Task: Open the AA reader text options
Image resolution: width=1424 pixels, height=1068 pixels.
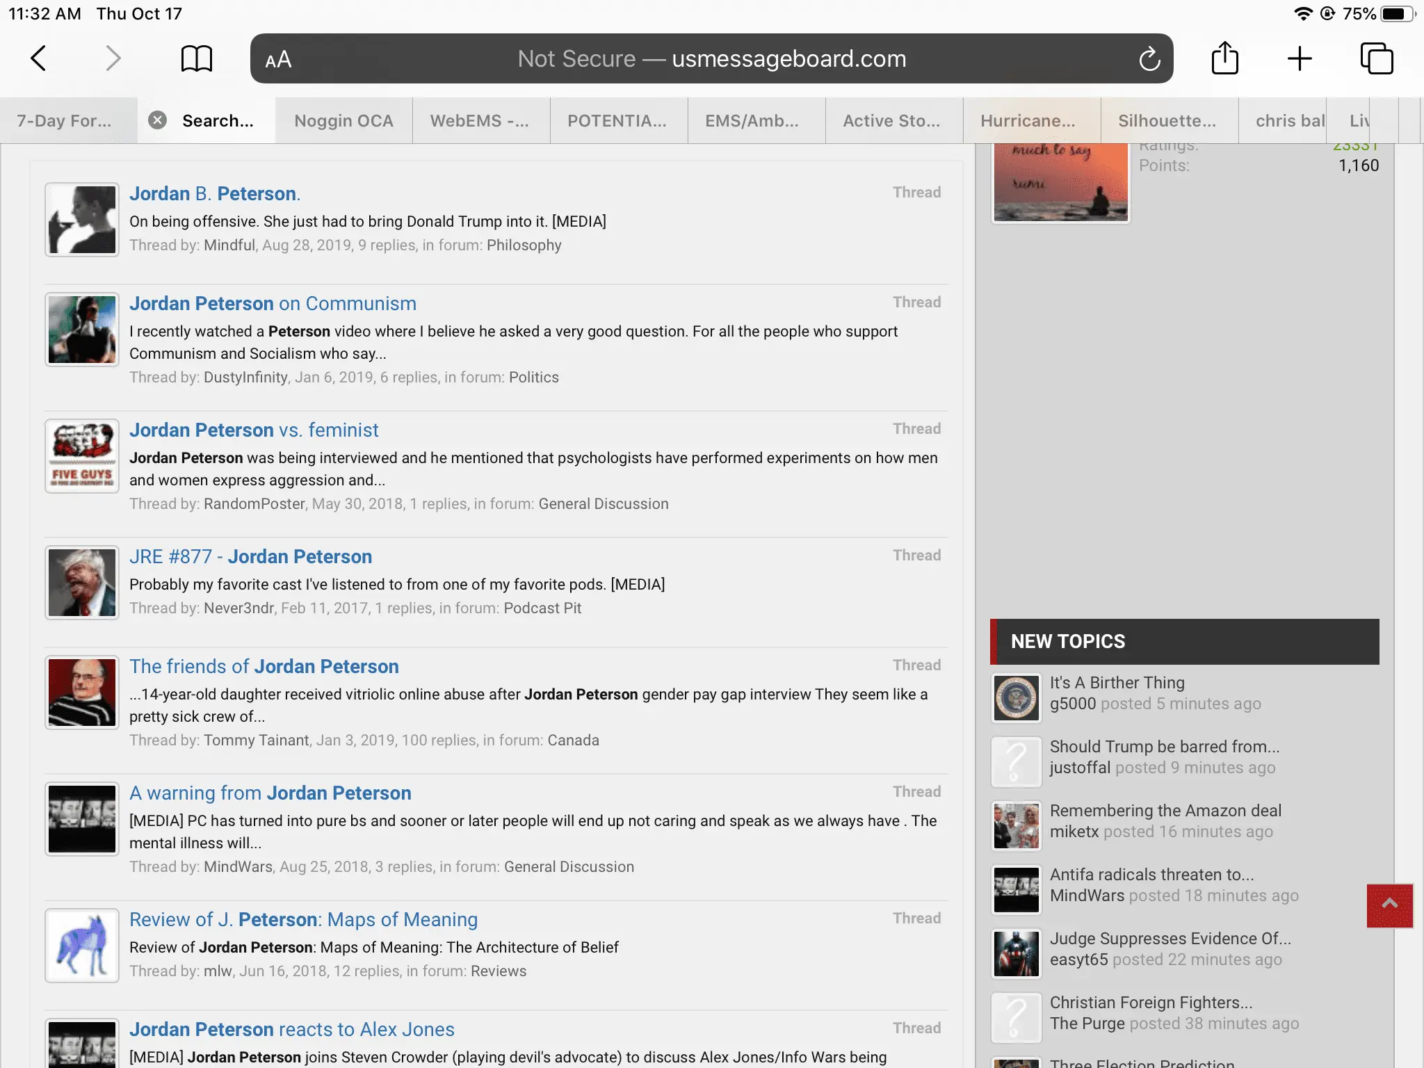Action: pos(278,60)
